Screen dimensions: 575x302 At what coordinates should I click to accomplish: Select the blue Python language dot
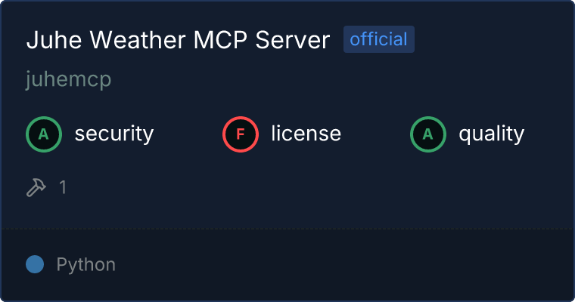point(35,264)
